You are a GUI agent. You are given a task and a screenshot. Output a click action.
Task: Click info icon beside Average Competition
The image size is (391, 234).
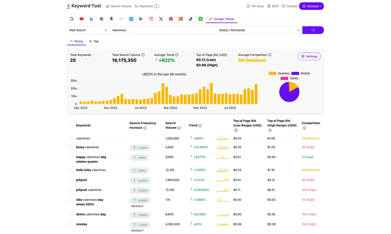[270, 55]
